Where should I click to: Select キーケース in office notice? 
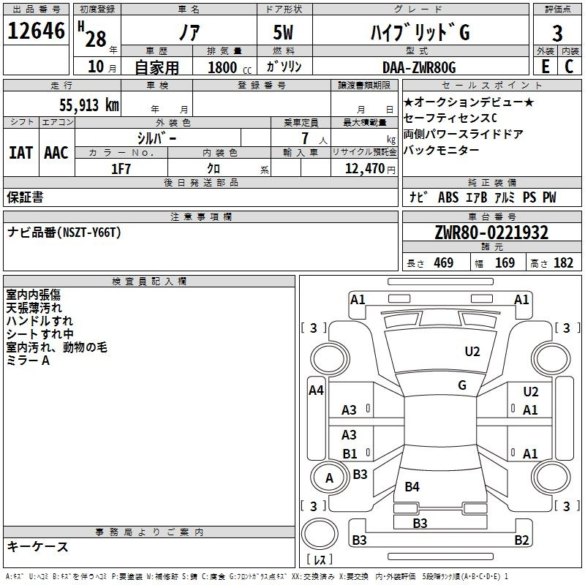(x=37, y=546)
